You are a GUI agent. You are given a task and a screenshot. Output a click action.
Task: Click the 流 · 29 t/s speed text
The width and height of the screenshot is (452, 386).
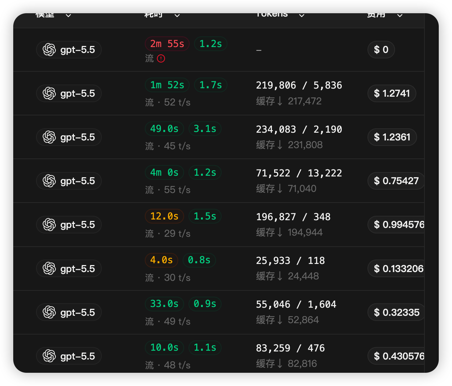coord(168,233)
